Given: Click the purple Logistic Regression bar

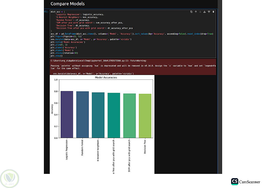Looking at the screenshot, I should click(x=67, y=114).
